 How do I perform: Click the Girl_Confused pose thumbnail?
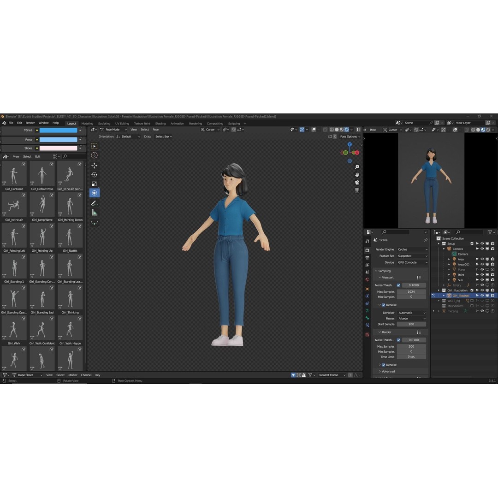pyautogui.click(x=14, y=173)
